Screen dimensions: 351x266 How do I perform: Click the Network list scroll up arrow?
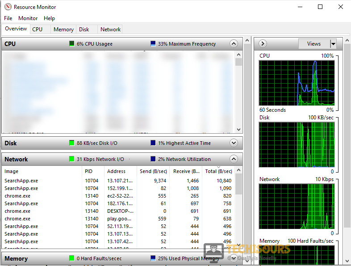(238, 170)
